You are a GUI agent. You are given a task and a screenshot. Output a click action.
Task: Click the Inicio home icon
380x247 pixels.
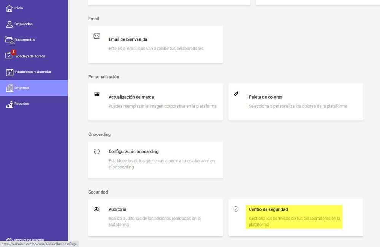(9, 8)
